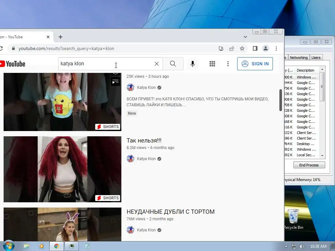Click Task Manager list scroll-up arrow
Screen dimensions: 335x251
(322, 70)
